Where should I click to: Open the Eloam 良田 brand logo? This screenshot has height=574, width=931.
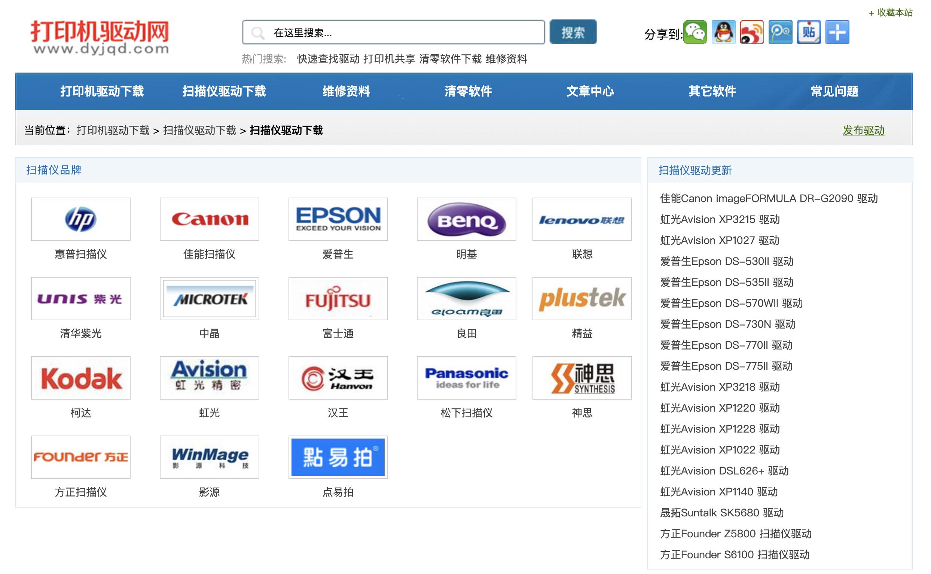(467, 298)
